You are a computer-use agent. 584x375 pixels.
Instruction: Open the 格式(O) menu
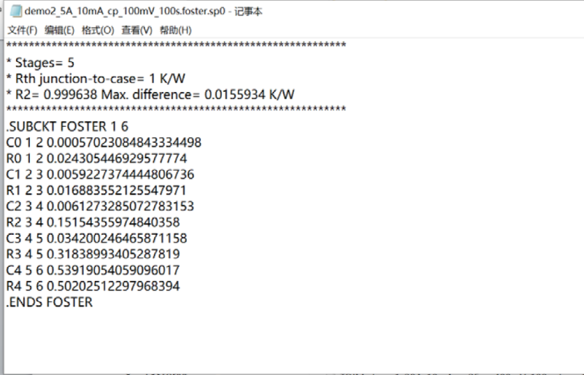coord(98,30)
